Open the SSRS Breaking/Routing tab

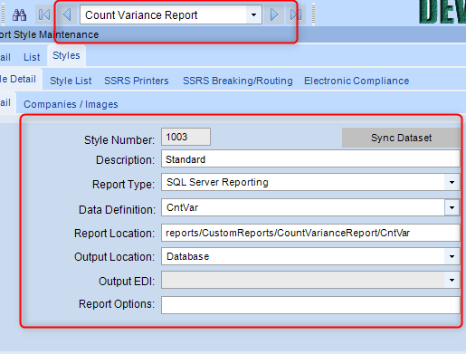coord(238,81)
